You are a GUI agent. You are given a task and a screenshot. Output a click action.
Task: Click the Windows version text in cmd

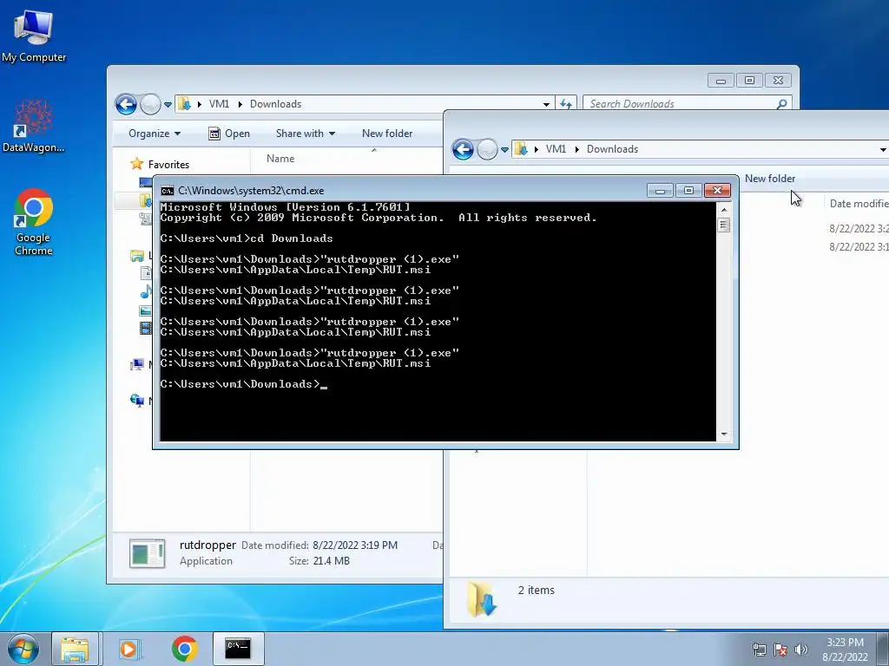tap(285, 207)
